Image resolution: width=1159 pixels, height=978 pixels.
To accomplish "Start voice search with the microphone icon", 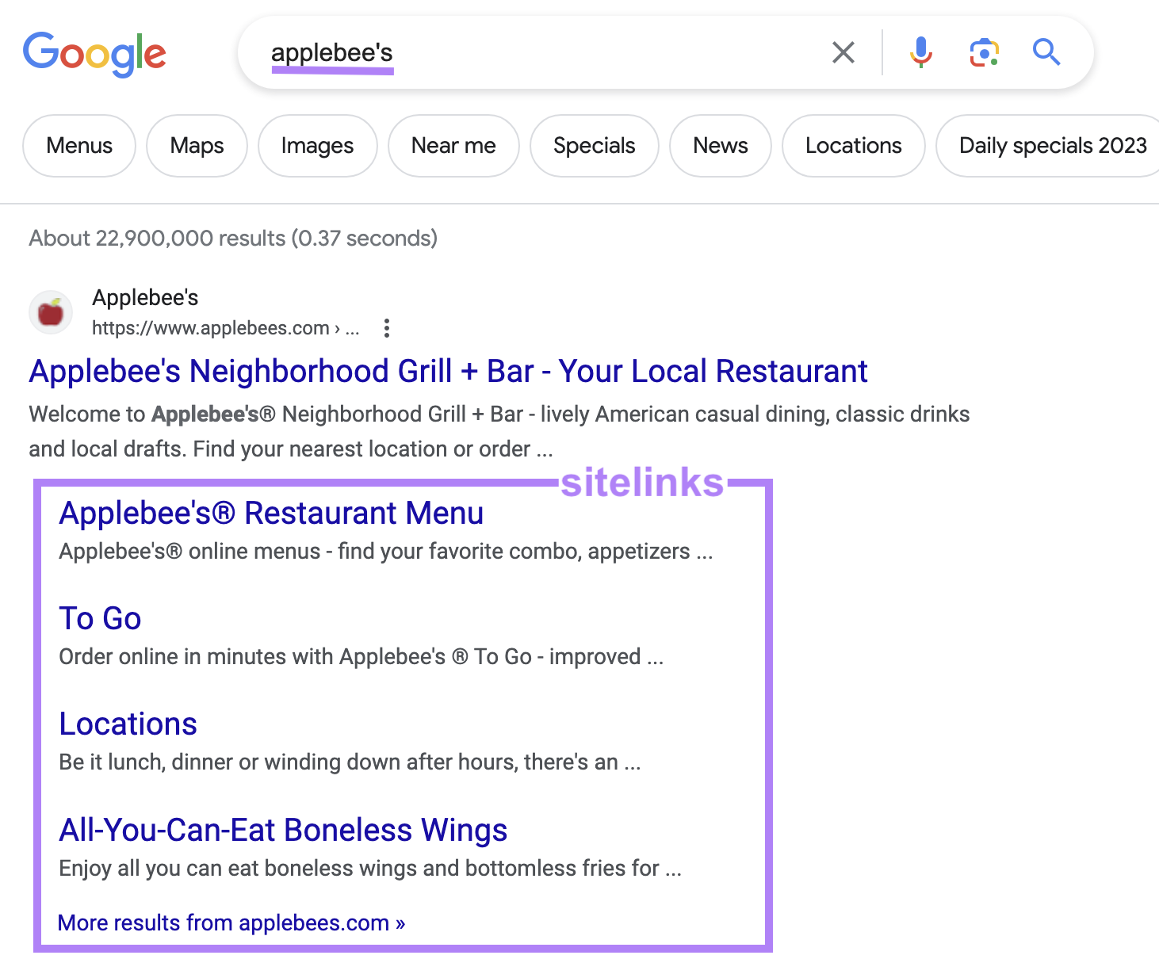I will tap(920, 52).
